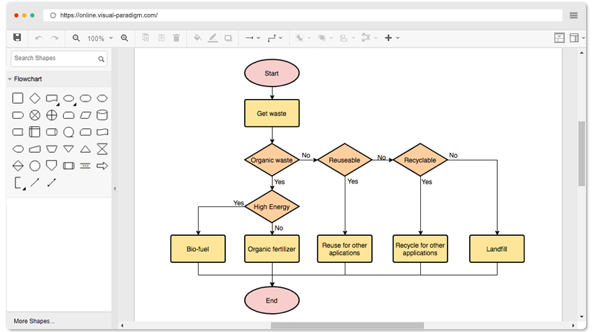Select the diamond decision shape
This screenshot has width=593, height=332.
pyautogui.click(x=35, y=98)
